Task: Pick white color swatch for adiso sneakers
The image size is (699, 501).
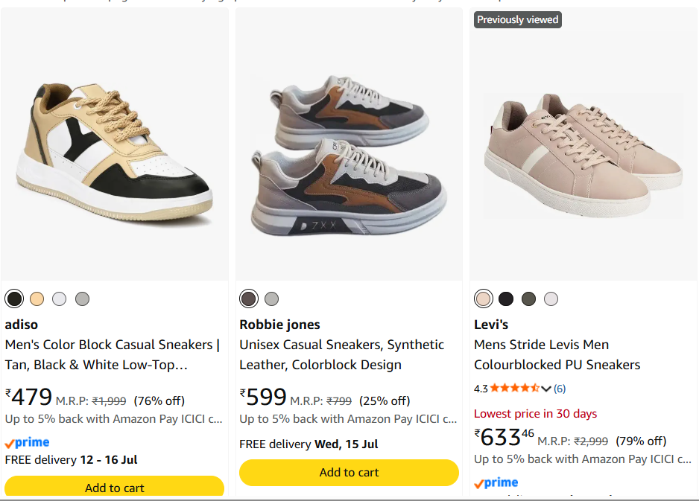Action: tap(60, 299)
